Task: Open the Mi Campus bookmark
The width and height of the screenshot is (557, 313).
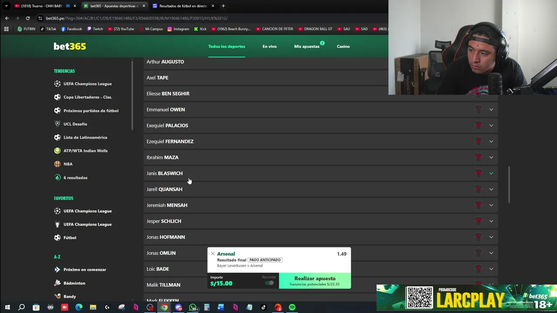Action: click(151, 29)
